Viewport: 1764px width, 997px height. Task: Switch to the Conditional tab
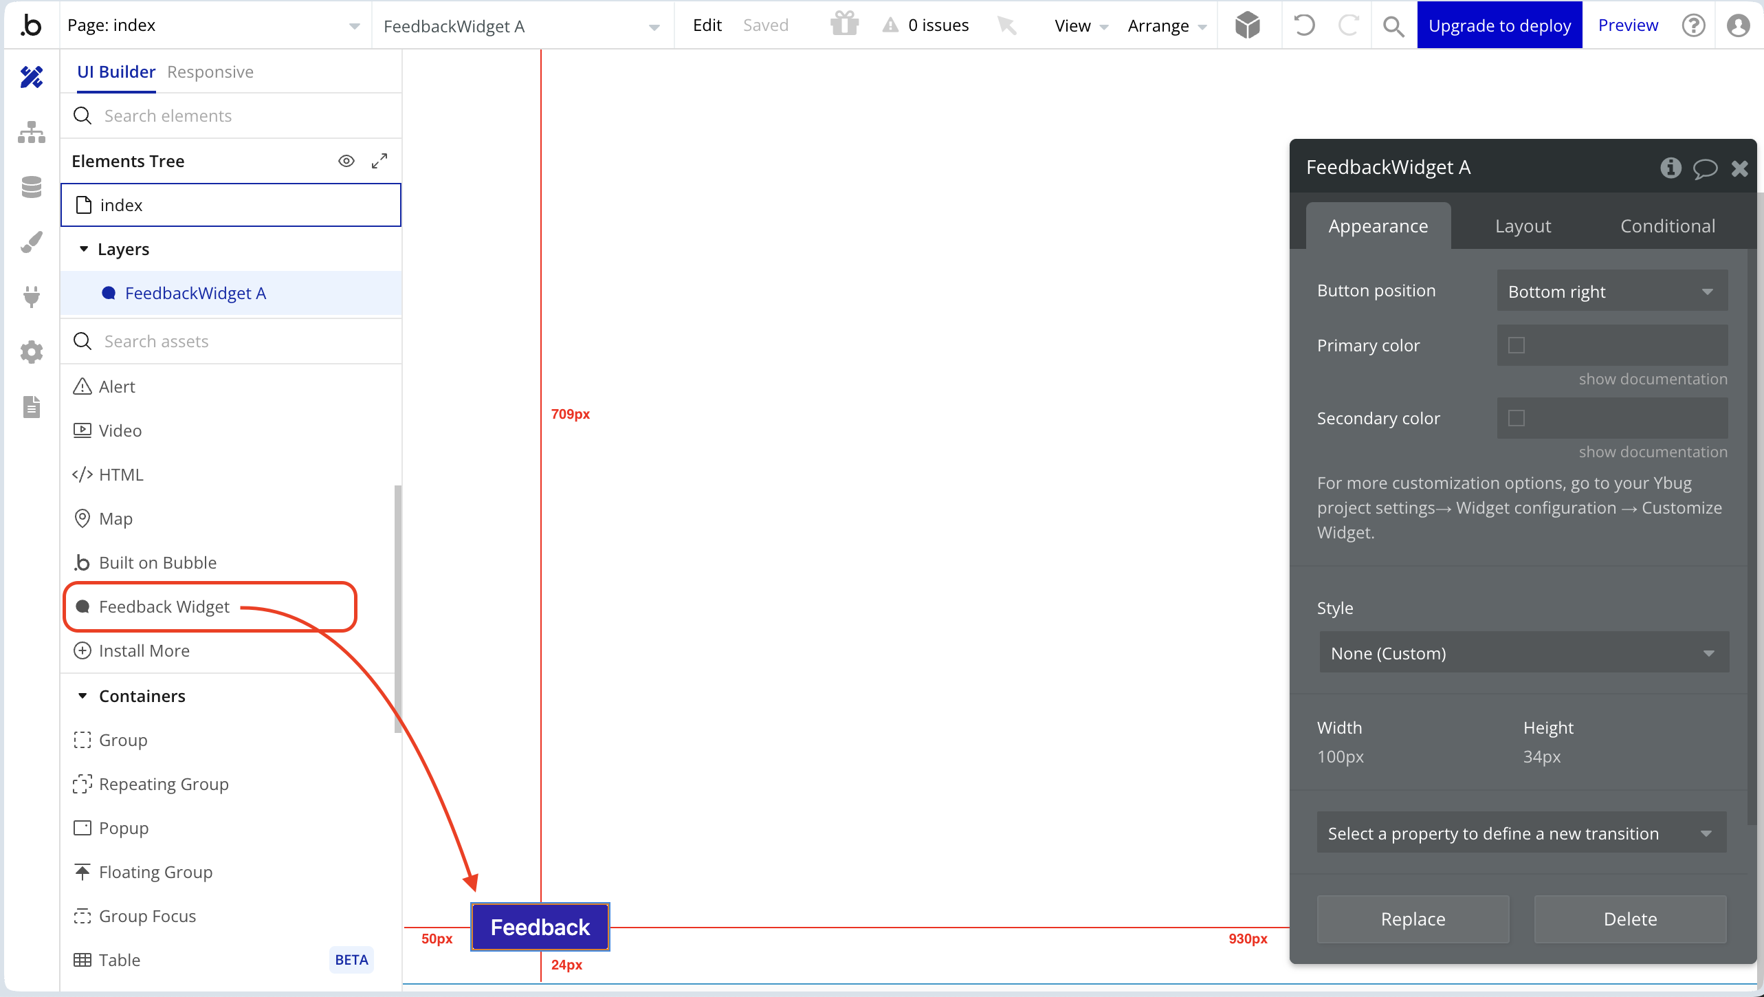point(1667,226)
